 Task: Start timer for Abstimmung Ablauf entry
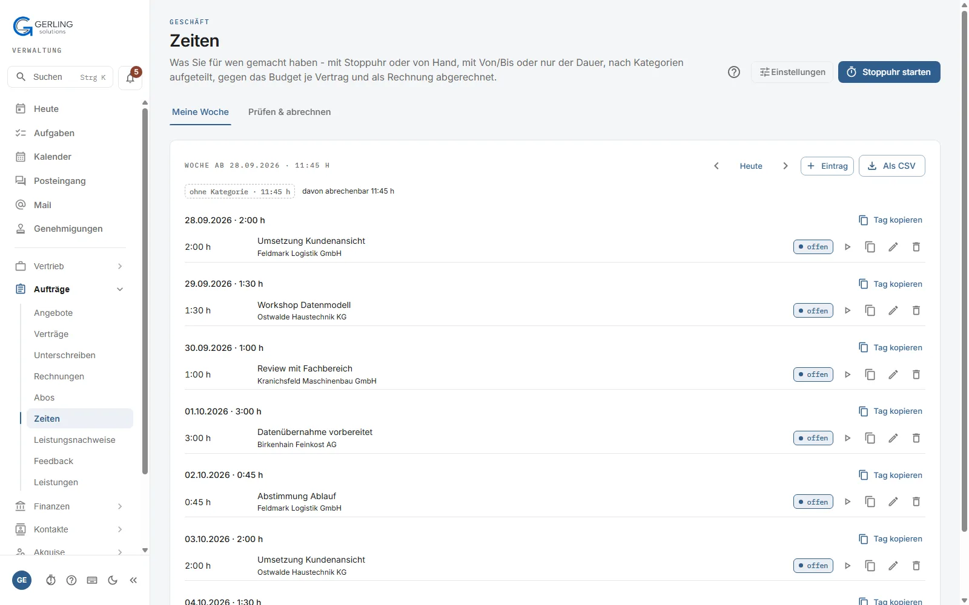click(x=848, y=502)
